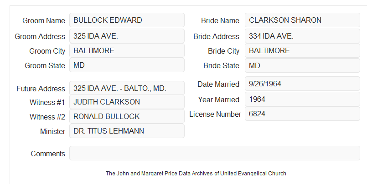Click the Groom State field

click(127, 65)
